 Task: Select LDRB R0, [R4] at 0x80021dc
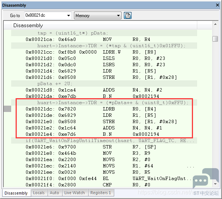104,109
